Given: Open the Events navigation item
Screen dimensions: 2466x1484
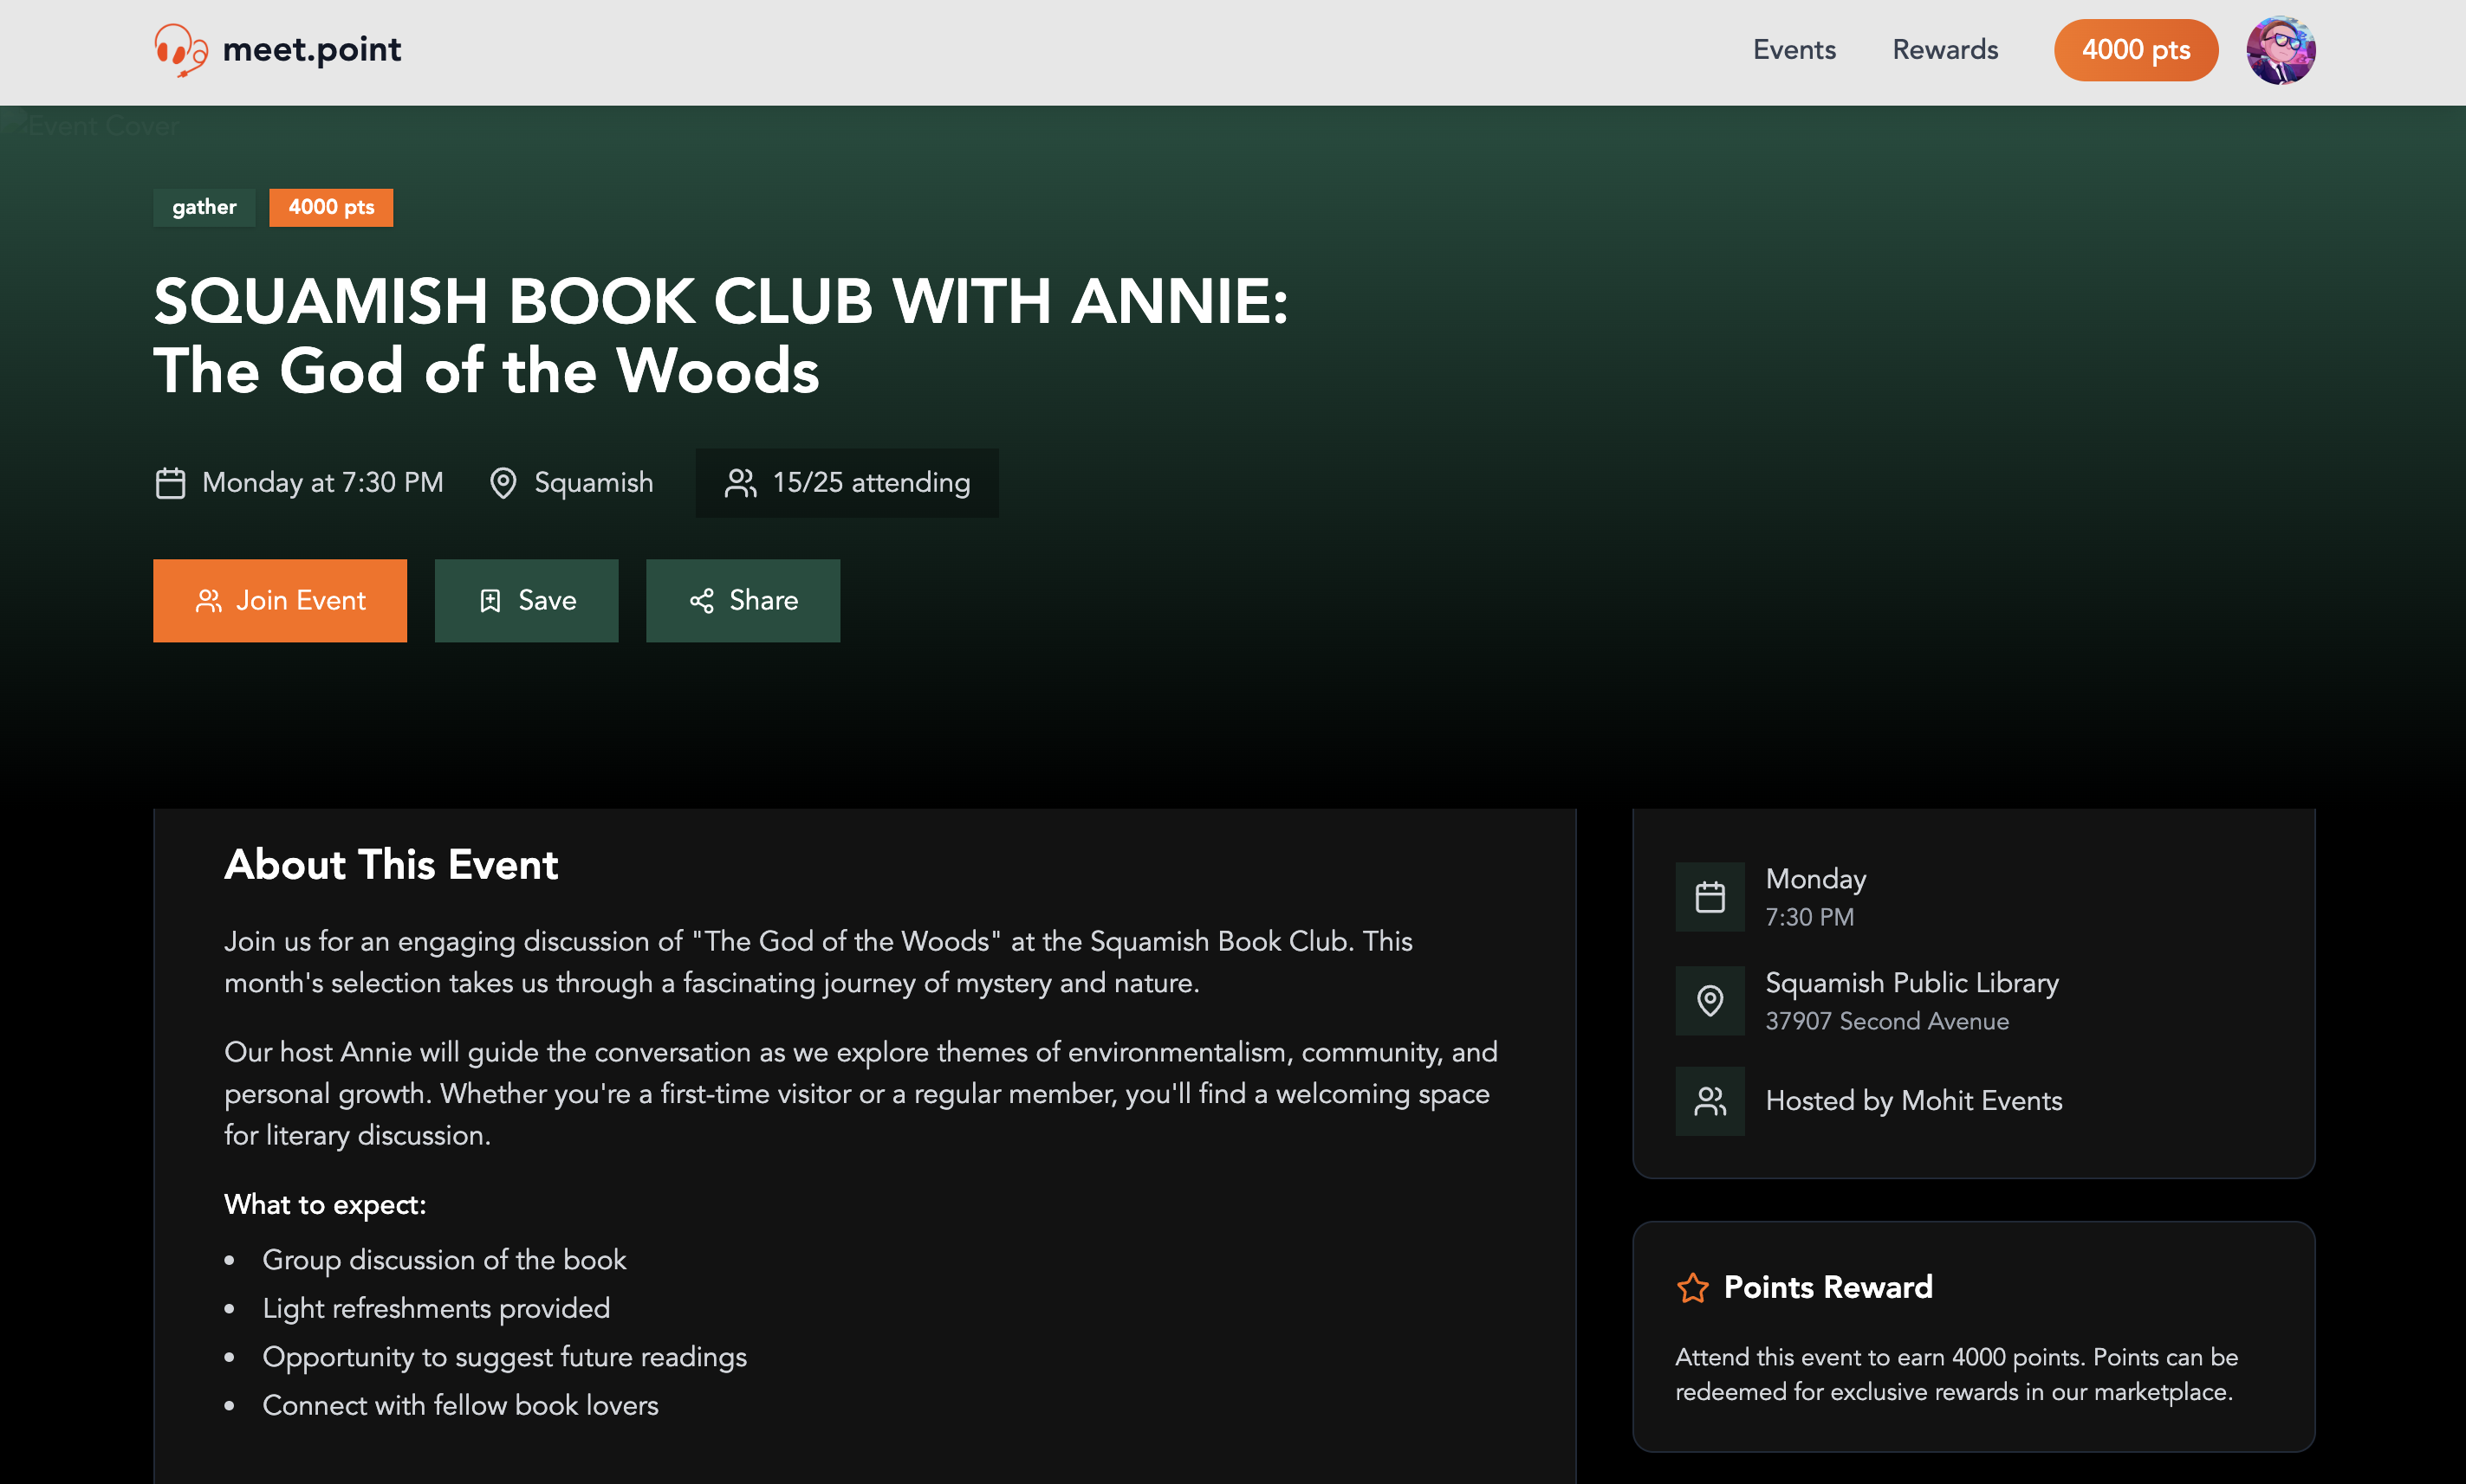Looking at the screenshot, I should [1794, 50].
